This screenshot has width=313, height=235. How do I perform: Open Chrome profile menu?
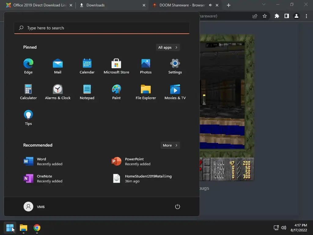(296, 16)
